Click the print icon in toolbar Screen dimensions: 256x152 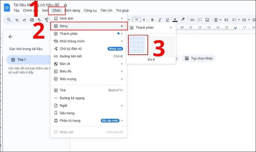[x=32, y=20]
